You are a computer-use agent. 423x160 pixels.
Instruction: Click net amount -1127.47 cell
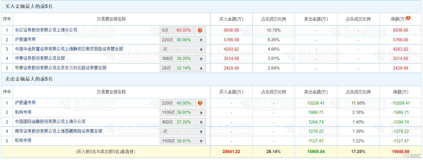tap(401, 141)
